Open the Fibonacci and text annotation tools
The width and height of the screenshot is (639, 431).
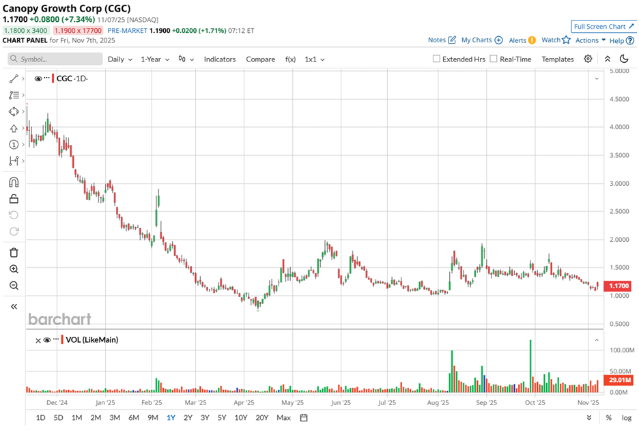point(14,95)
